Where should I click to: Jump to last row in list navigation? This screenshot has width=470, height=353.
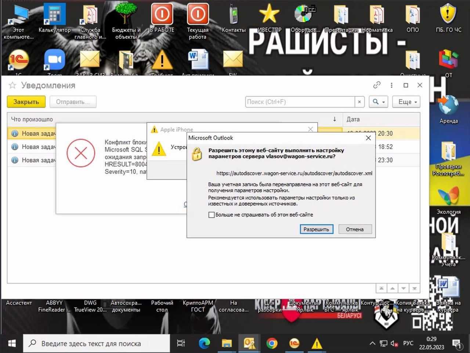(415, 288)
